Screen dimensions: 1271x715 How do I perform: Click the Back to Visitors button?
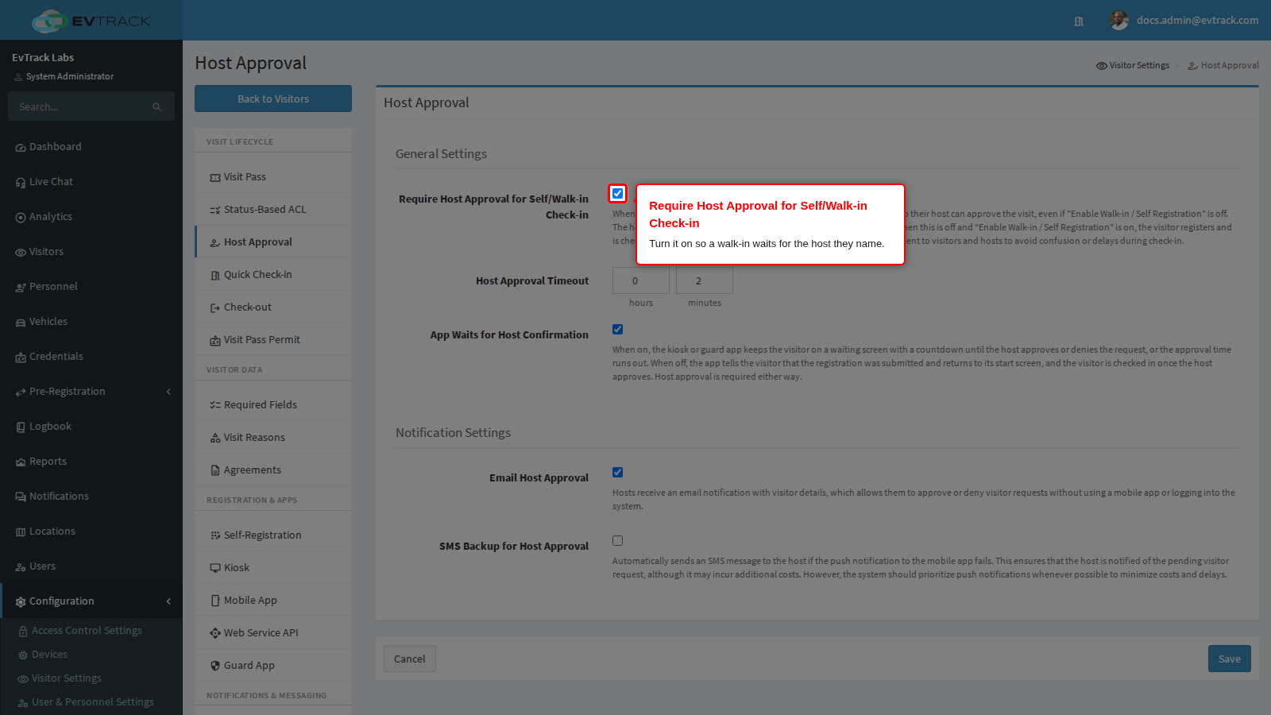coord(273,99)
